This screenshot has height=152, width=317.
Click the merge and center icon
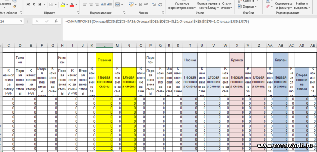[118, 5]
